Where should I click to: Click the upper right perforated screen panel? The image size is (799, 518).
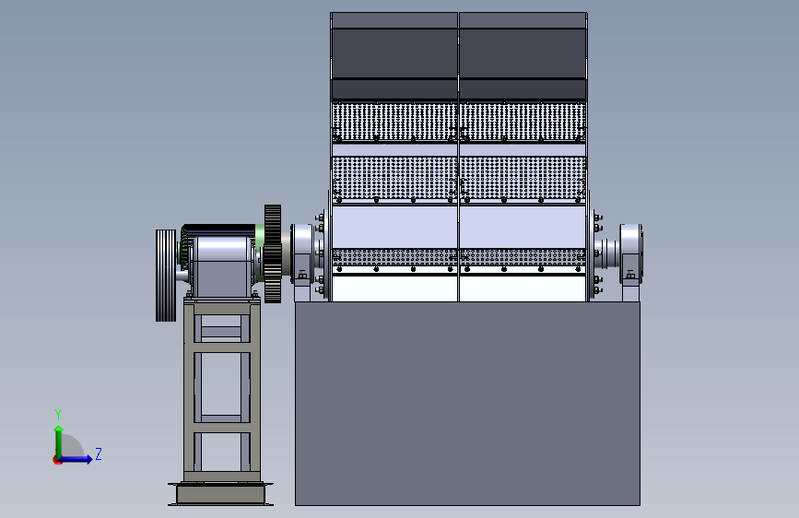click(523, 122)
